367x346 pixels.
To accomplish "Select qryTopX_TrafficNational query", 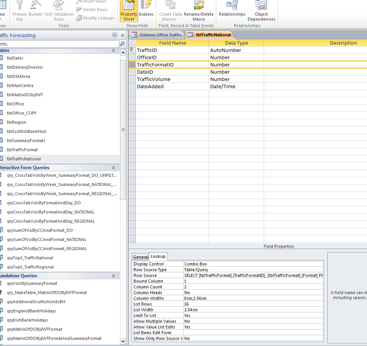I will tap(30, 258).
